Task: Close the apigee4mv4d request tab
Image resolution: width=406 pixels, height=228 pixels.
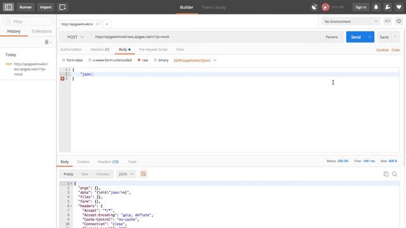Action: click(x=97, y=24)
